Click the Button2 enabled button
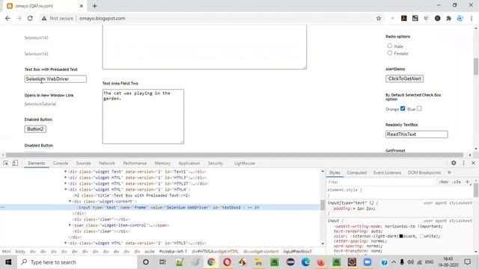Screen dimensions: 479x269 pyautogui.click(x=35, y=129)
